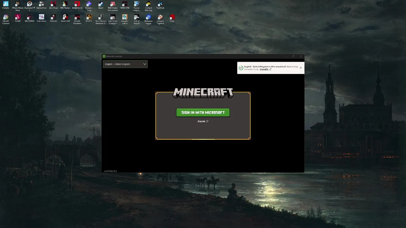Screen dimensions: 406x228
Task: Select the Dark Hours Prologue desktop icon
Action: point(113,19)
